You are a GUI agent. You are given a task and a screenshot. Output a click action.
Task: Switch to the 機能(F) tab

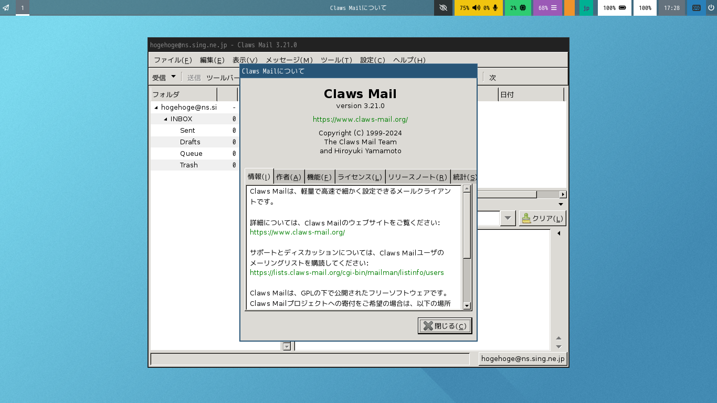pos(319,177)
